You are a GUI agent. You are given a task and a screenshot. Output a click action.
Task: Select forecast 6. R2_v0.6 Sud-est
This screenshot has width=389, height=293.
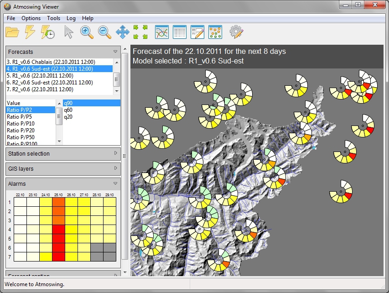50,83
